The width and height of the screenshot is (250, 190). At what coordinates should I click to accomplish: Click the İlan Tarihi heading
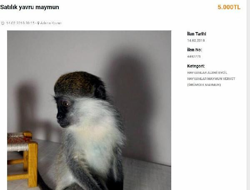(x=197, y=34)
